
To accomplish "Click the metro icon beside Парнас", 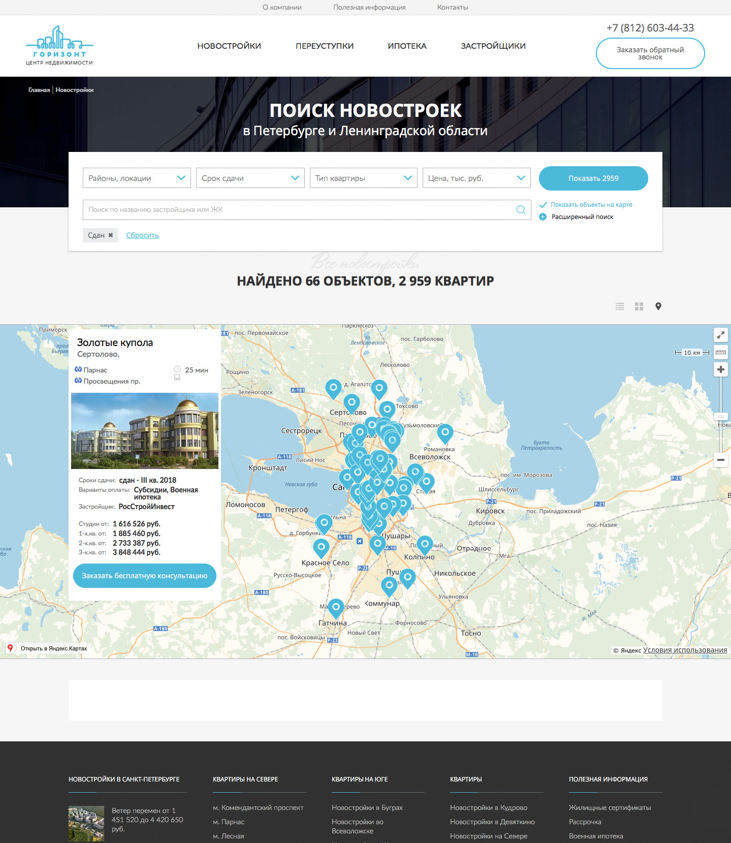I will (78, 369).
